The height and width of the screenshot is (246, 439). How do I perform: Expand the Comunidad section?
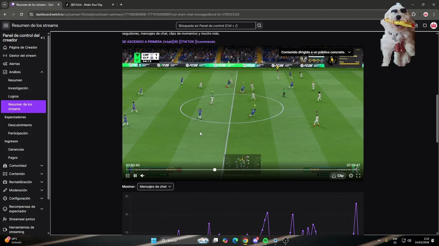coord(42,166)
